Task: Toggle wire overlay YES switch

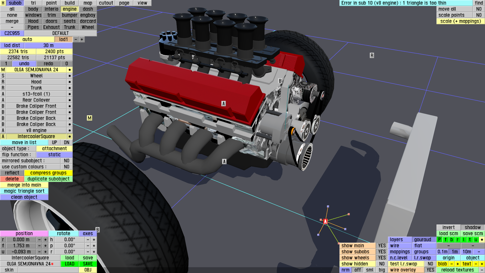Action: pos(430,270)
